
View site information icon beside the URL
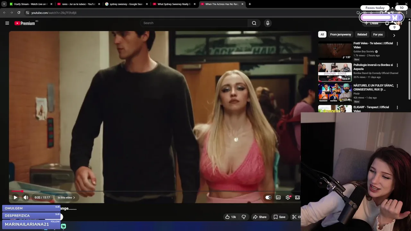[x=27, y=13]
